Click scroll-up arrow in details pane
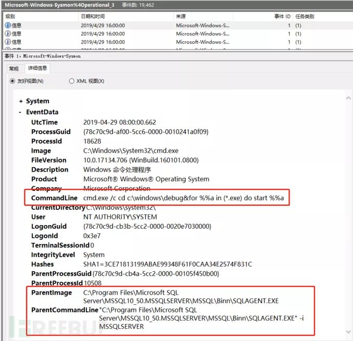Viewport: 353px width, 341px height. (348, 98)
